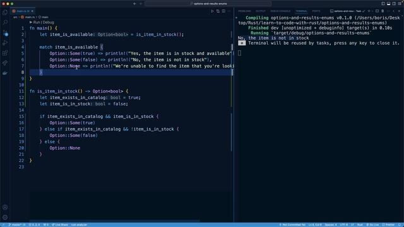Open the Search view in activity bar
The image size is (404, 227).
click(x=5, y=23)
